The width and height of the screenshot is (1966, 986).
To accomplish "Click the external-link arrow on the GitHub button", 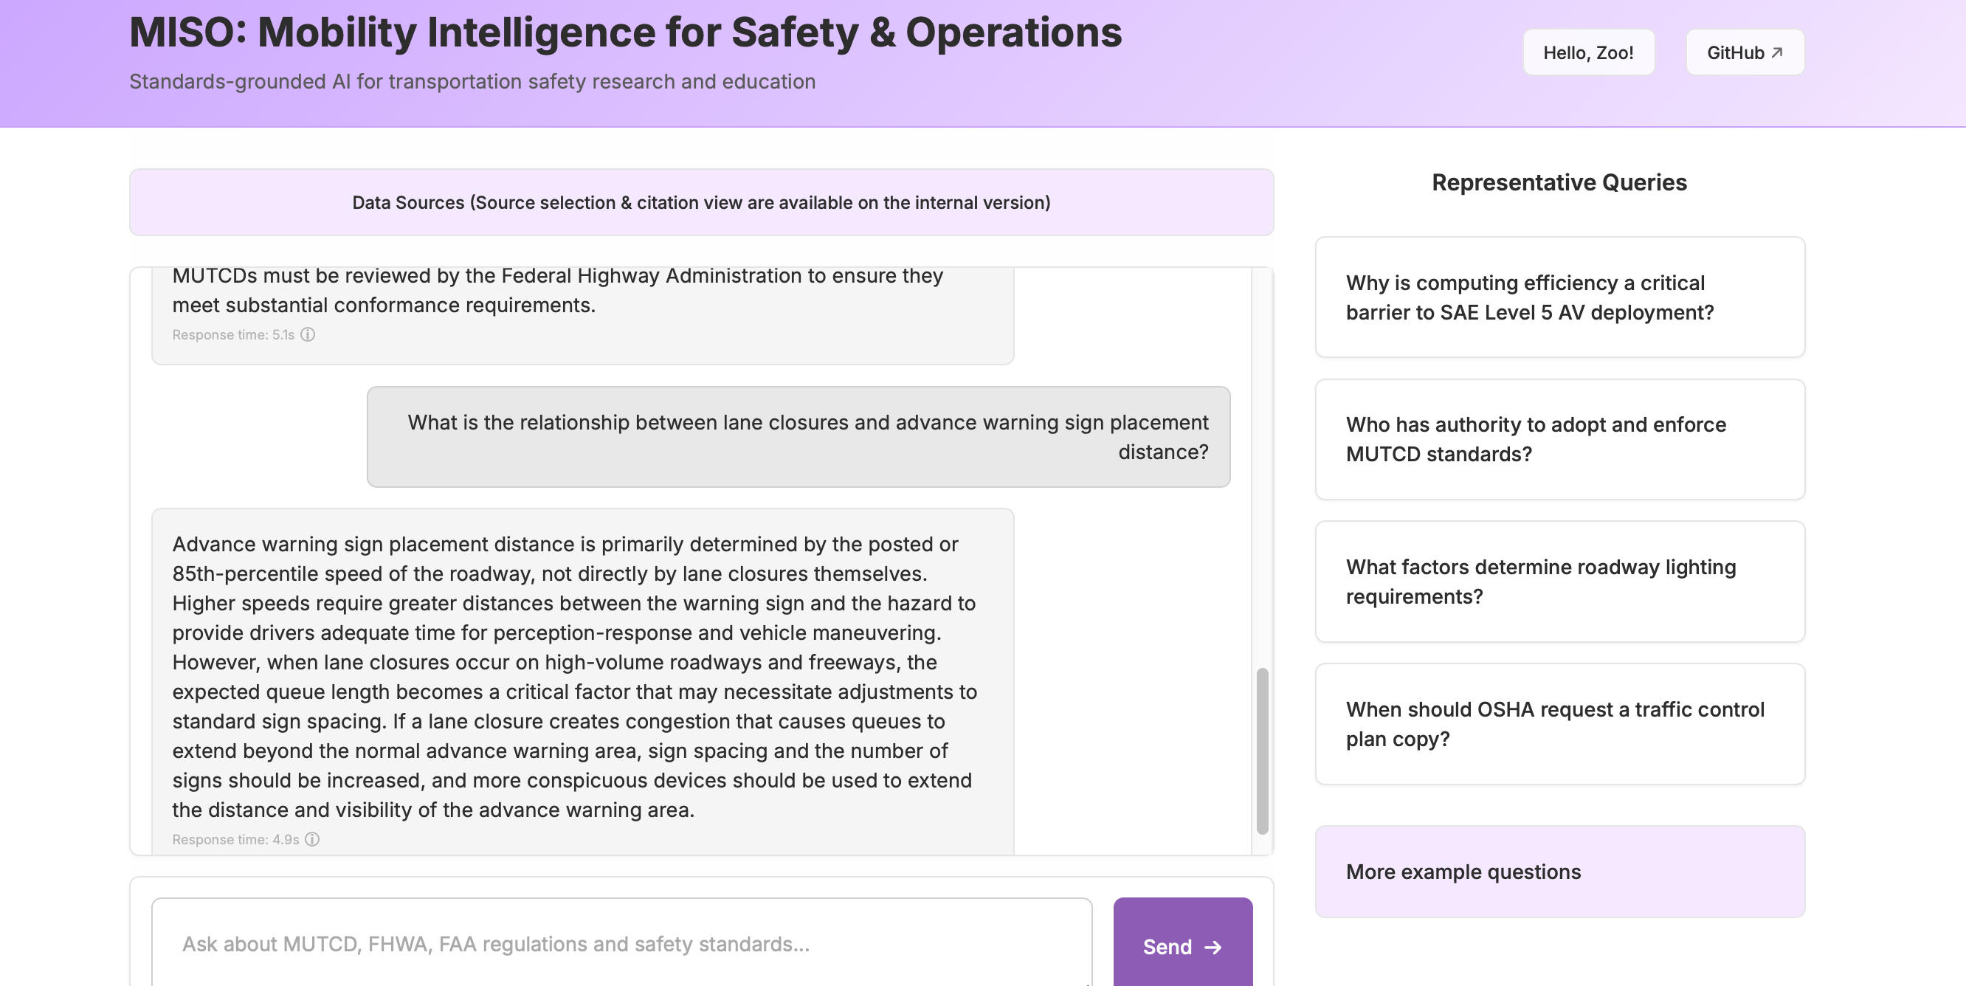I will click(1779, 52).
